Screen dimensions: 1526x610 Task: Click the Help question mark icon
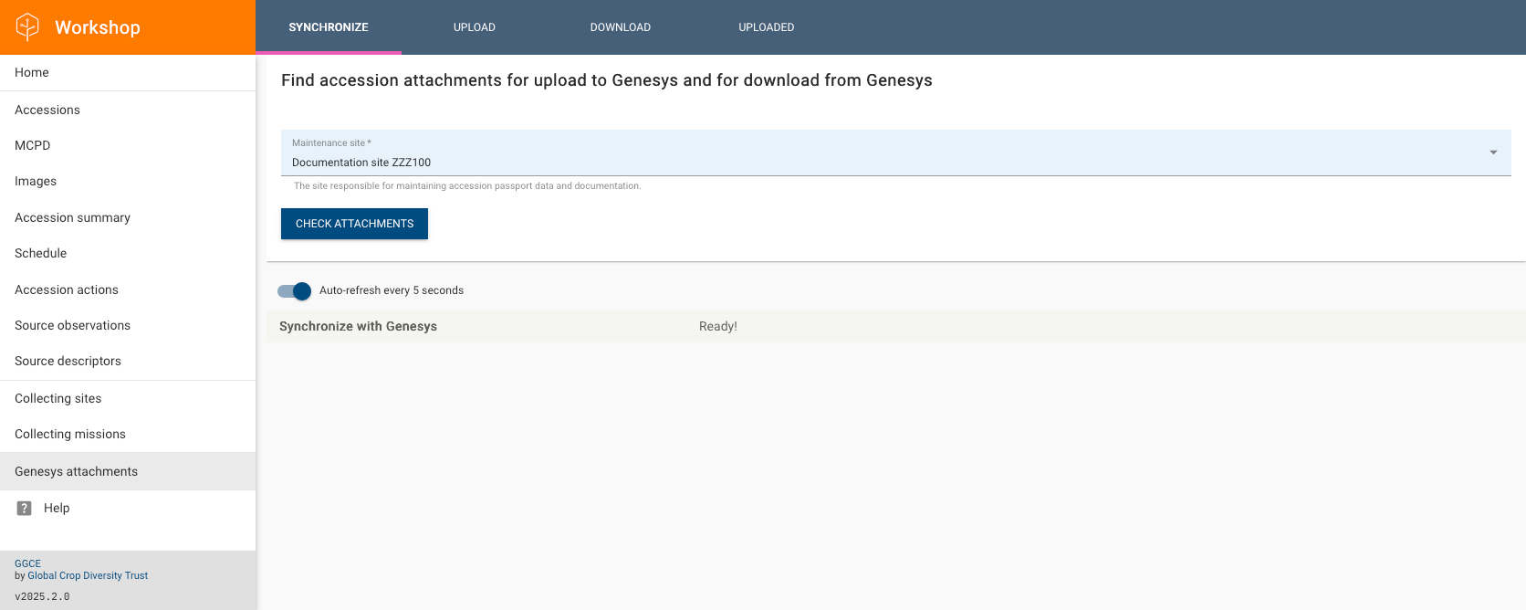[x=25, y=509]
